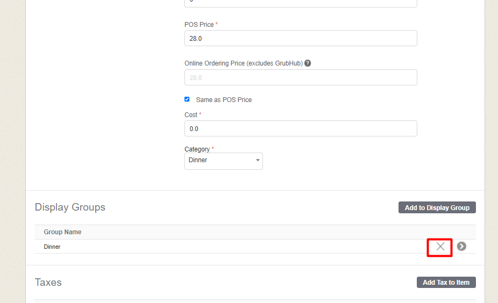Click the Cost field label
Viewport: 498px width, 303px height.
point(191,114)
